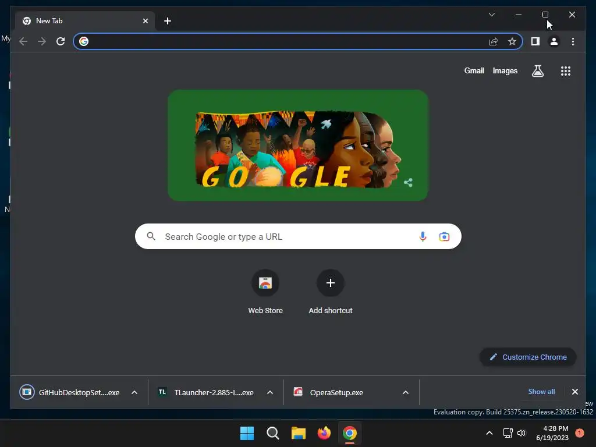Open File Explorer from taskbar
596x447 pixels.
pyautogui.click(x=299, y=433)
